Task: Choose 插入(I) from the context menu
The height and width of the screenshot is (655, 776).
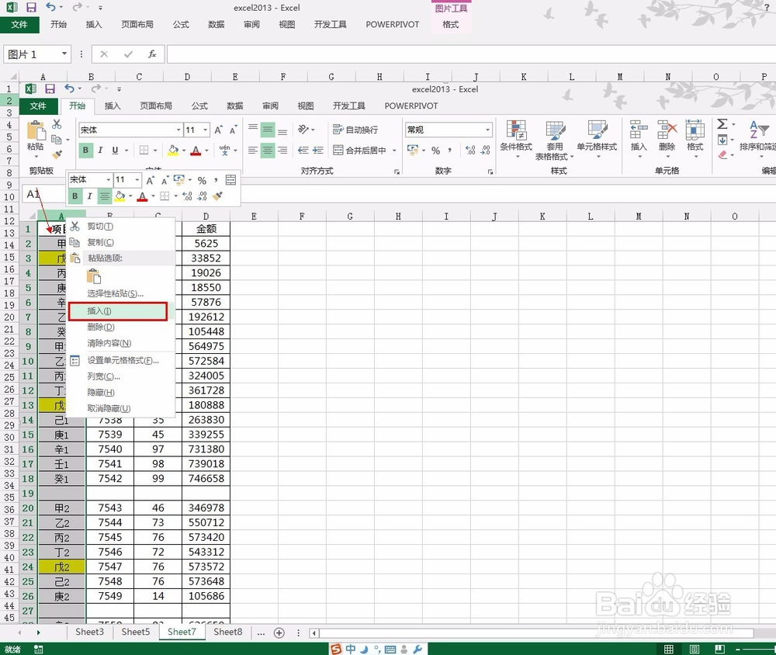Action: pos(101,310)
